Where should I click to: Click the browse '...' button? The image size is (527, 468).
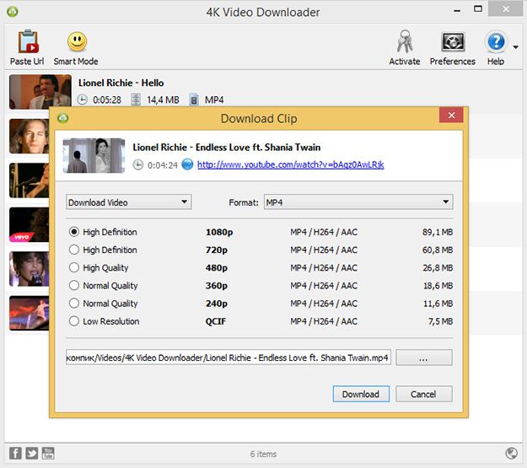(424, 358)
